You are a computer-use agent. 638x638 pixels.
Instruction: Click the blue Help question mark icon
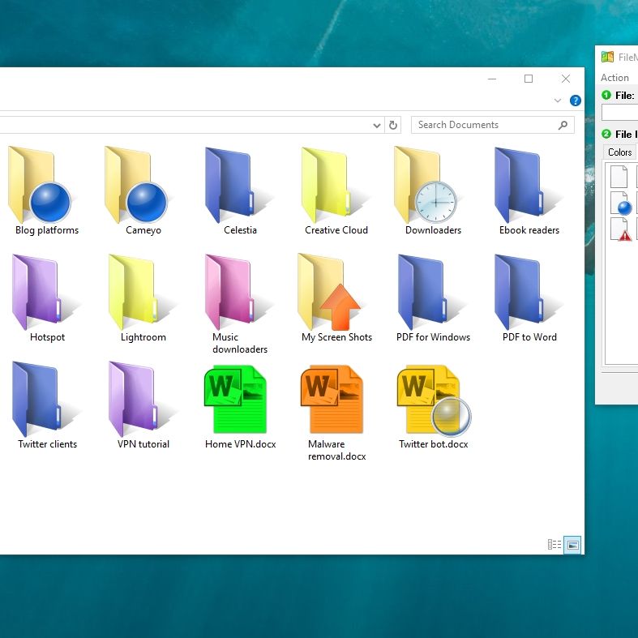point(576,101)
